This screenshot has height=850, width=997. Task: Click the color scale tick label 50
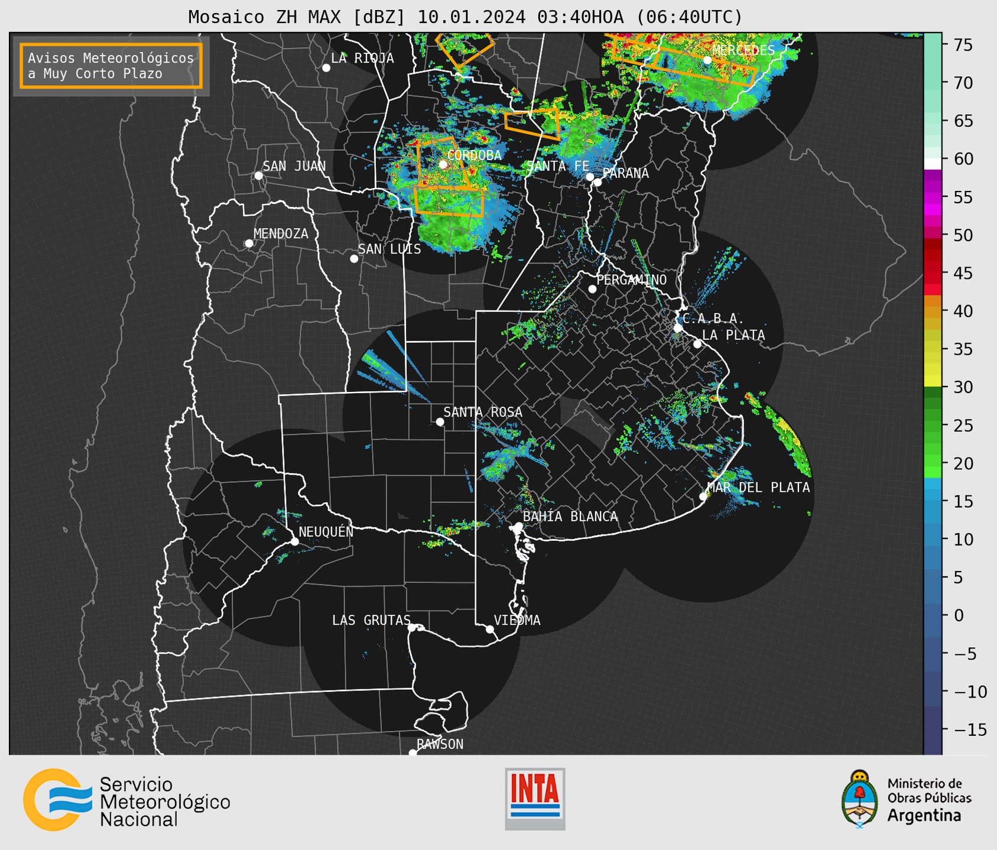[963, 235]
